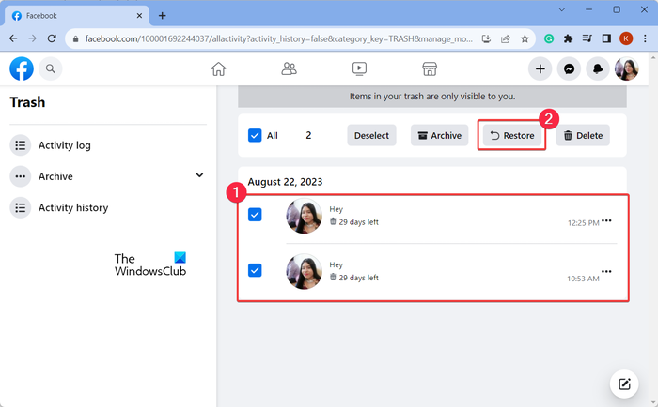658x407 pixels.
Task: Click the tab search chevron
Action: (561, 9)
